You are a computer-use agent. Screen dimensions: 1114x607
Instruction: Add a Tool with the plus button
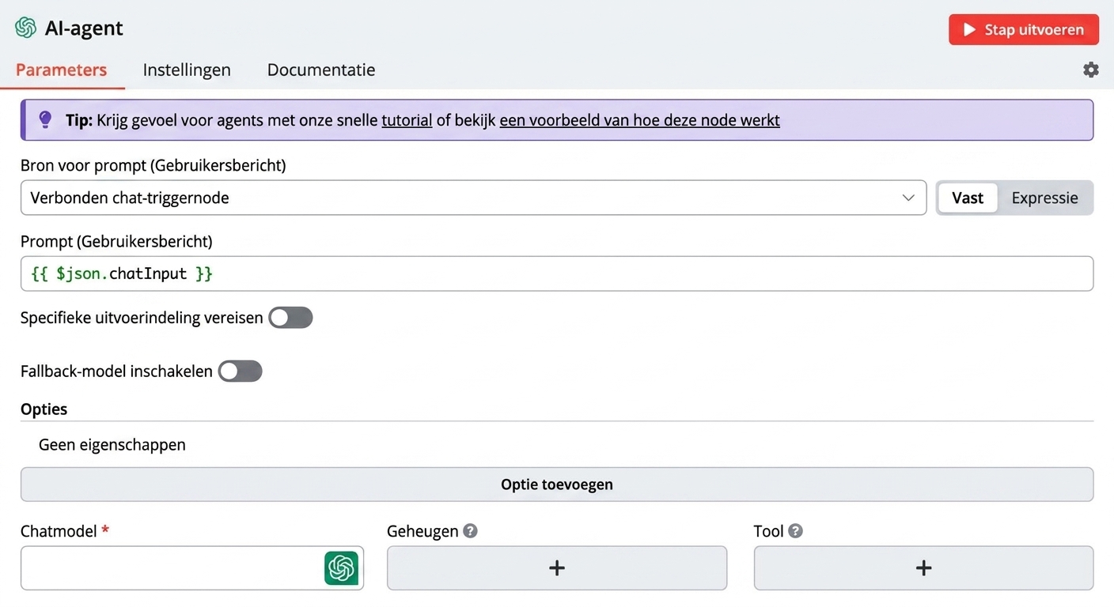coord(923,567)
